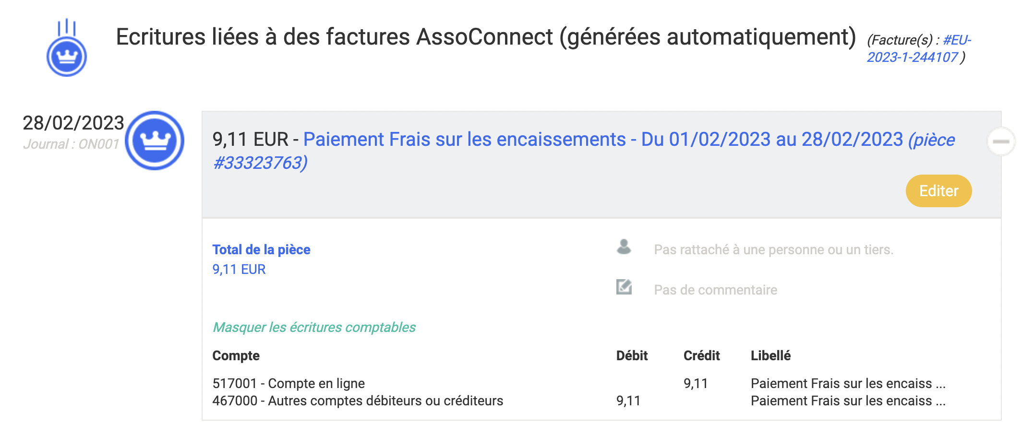Viewport: 1034px width, 448px height.
Task: Click the 9,11 EUR total amount
Action: (239, 269)
